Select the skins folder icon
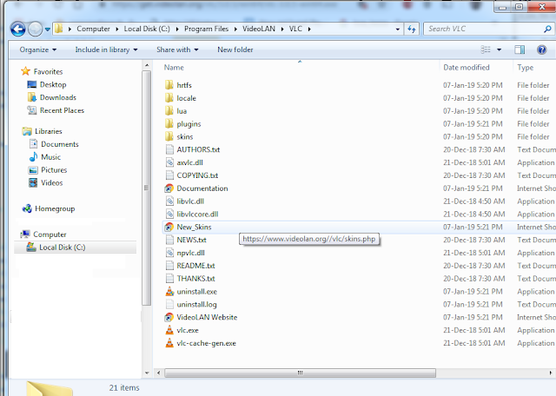 (x=169, y=136)
